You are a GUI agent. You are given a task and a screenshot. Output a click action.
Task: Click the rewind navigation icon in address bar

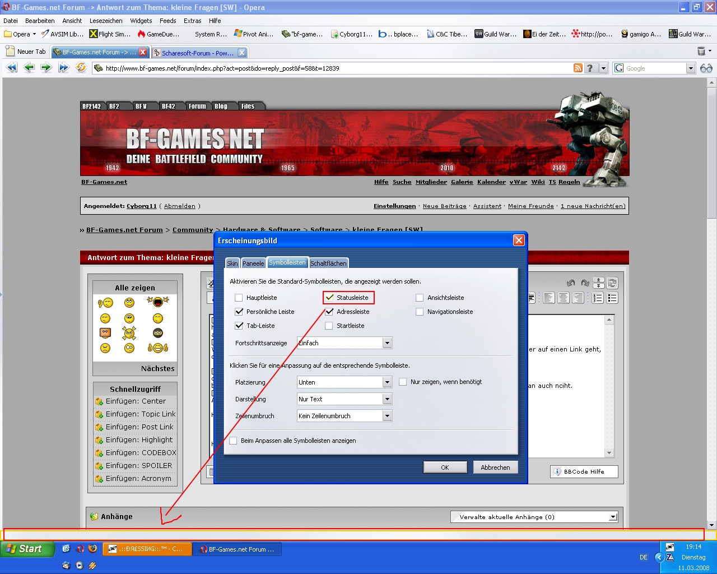12,68
